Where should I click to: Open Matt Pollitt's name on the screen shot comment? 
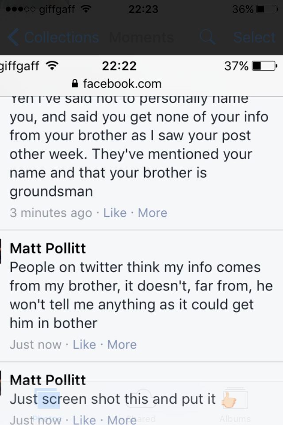[x=48, y=380]
